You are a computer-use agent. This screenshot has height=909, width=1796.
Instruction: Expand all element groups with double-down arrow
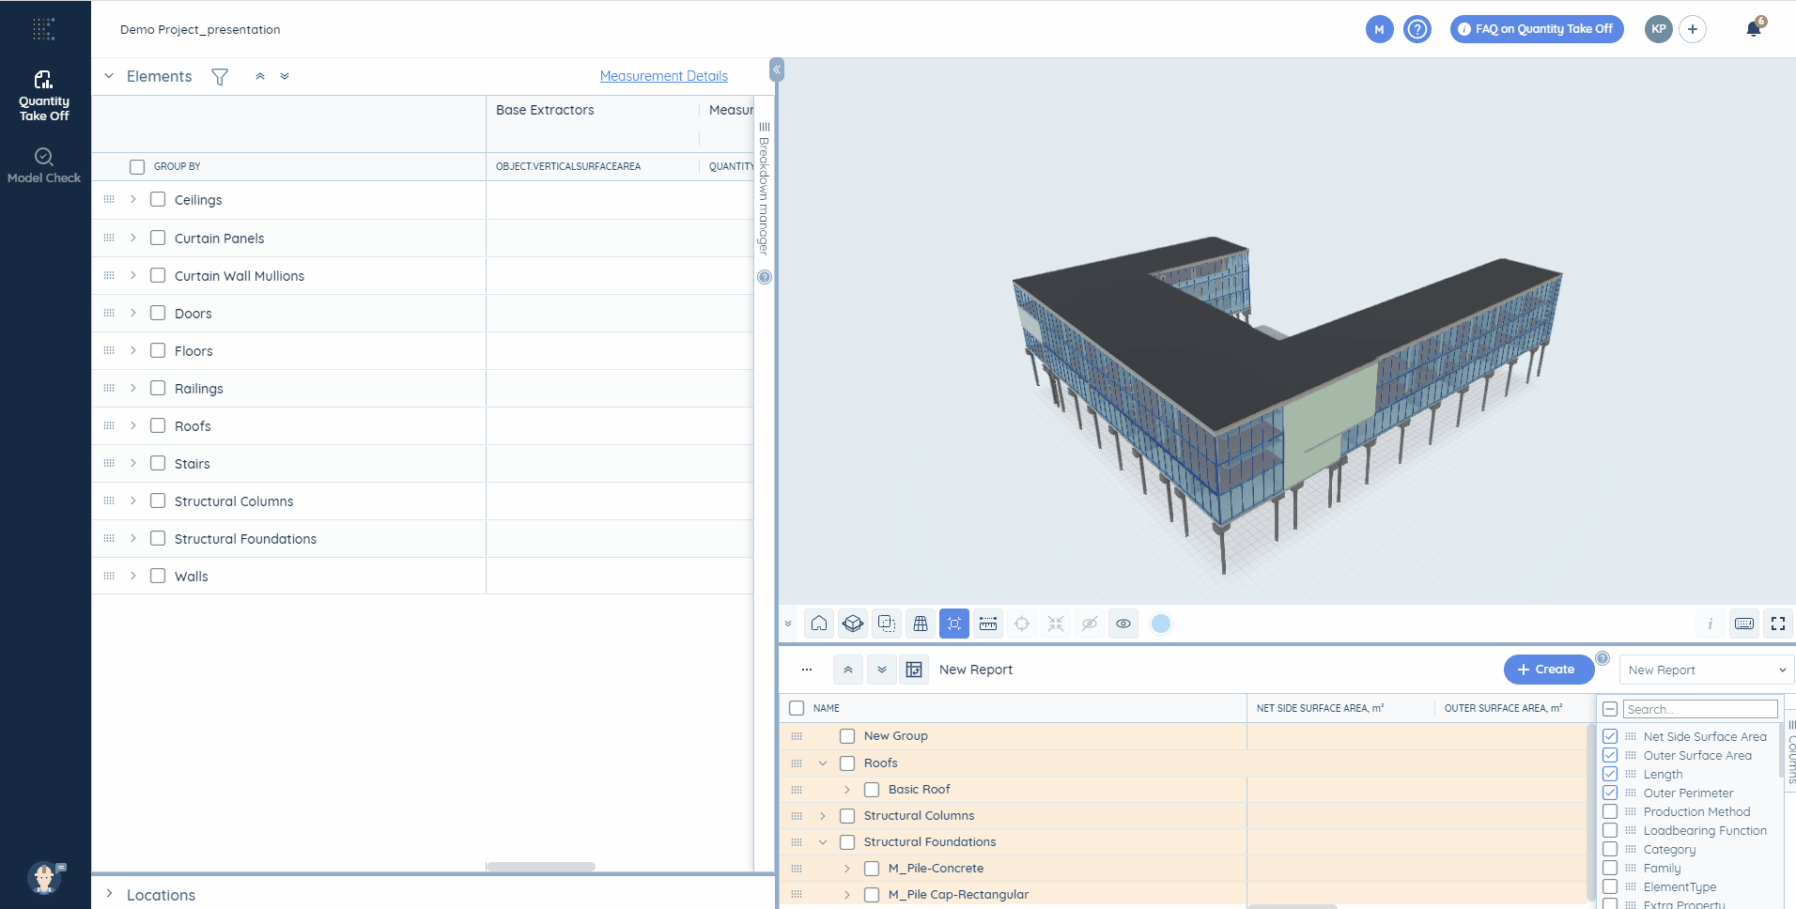point(285,76)
